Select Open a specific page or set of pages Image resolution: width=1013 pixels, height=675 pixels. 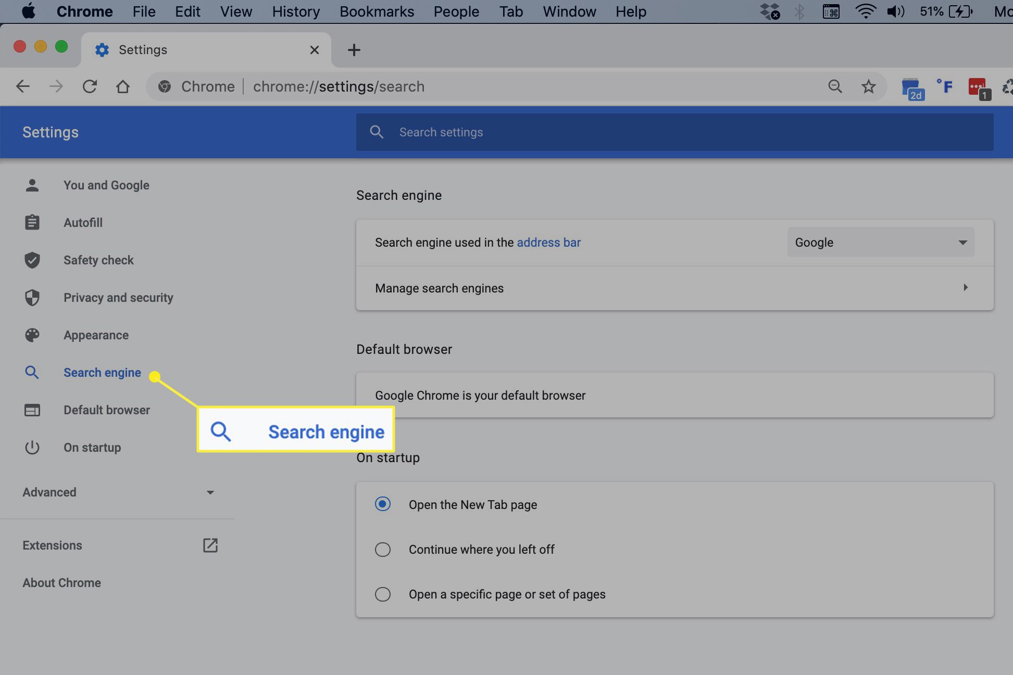coord(383,594)
